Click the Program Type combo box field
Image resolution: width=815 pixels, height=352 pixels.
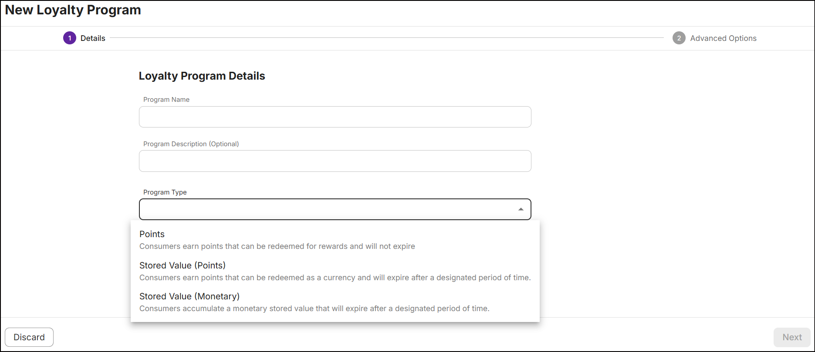click(x=327, y=209)
